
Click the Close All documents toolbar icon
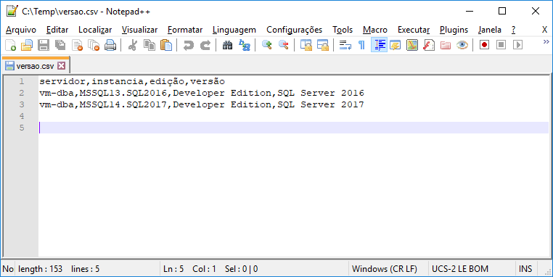94,45
